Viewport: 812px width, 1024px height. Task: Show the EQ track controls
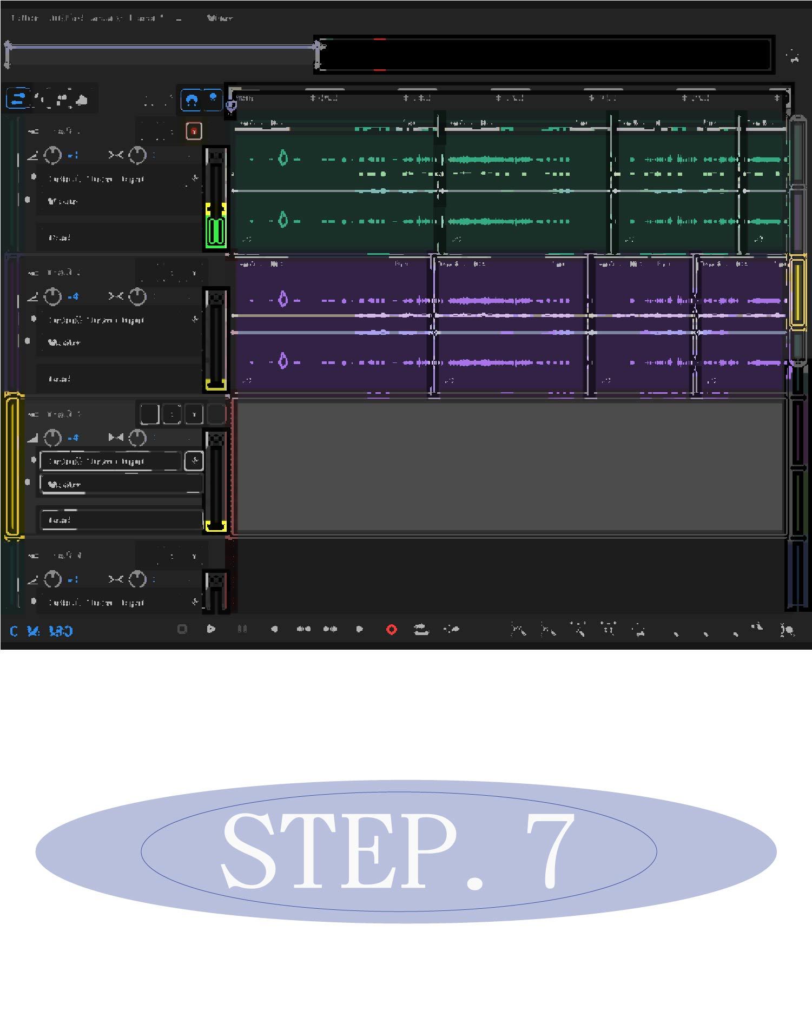82,100
